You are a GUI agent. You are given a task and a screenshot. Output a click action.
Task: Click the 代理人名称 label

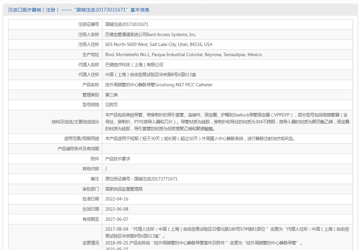[89, 65]
